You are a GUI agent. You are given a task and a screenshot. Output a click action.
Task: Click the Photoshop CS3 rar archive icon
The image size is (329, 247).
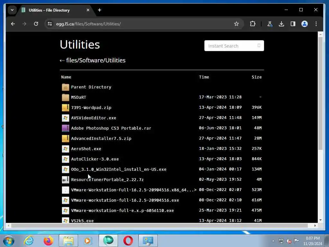(x=66, y=128)
